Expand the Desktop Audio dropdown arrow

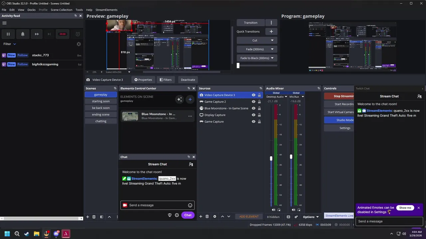[286, 97]
